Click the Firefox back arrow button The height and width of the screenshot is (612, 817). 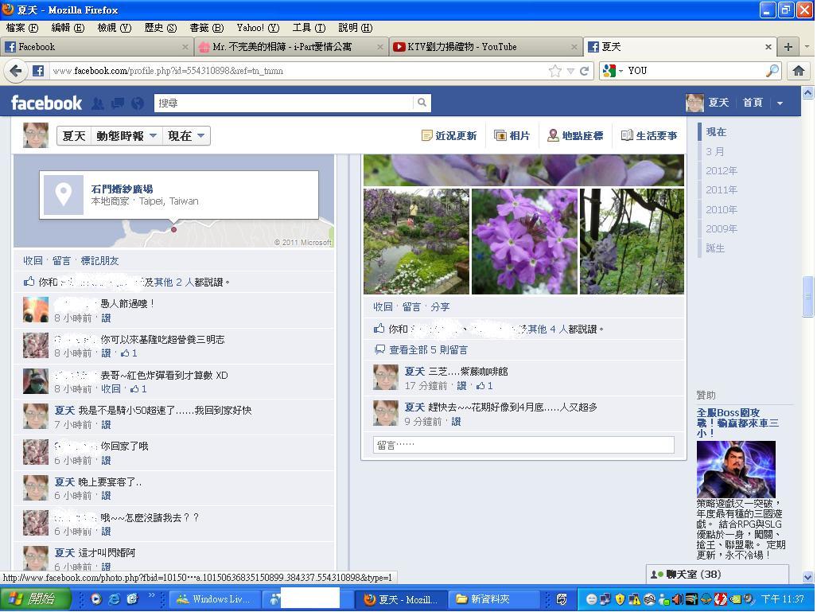16,71
